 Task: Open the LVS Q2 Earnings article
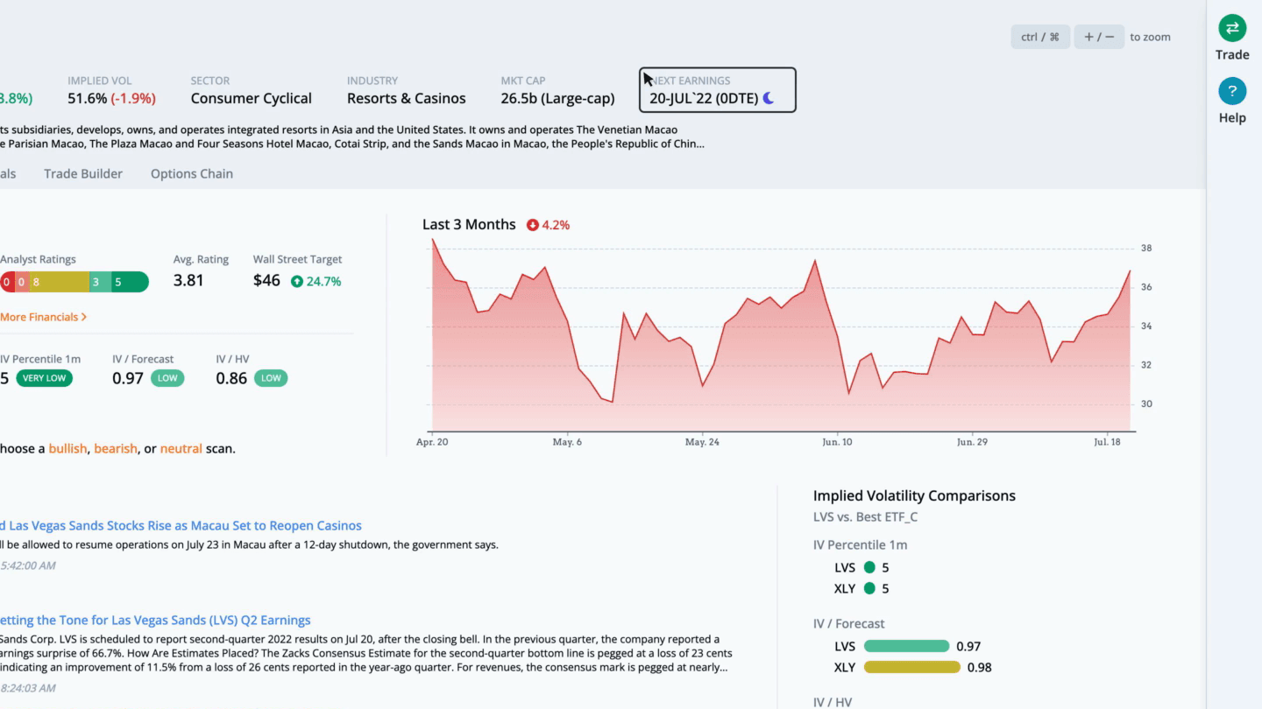tap(155, 620)
